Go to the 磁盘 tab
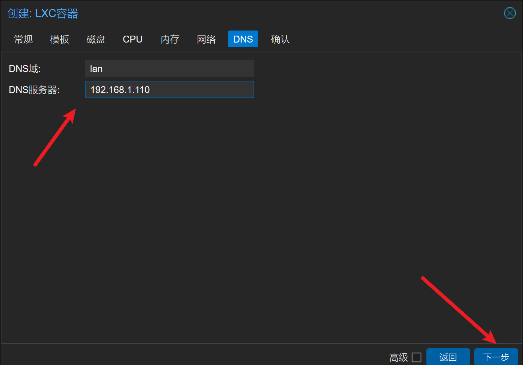The image size is (523, 365). [x=96, y=39]
